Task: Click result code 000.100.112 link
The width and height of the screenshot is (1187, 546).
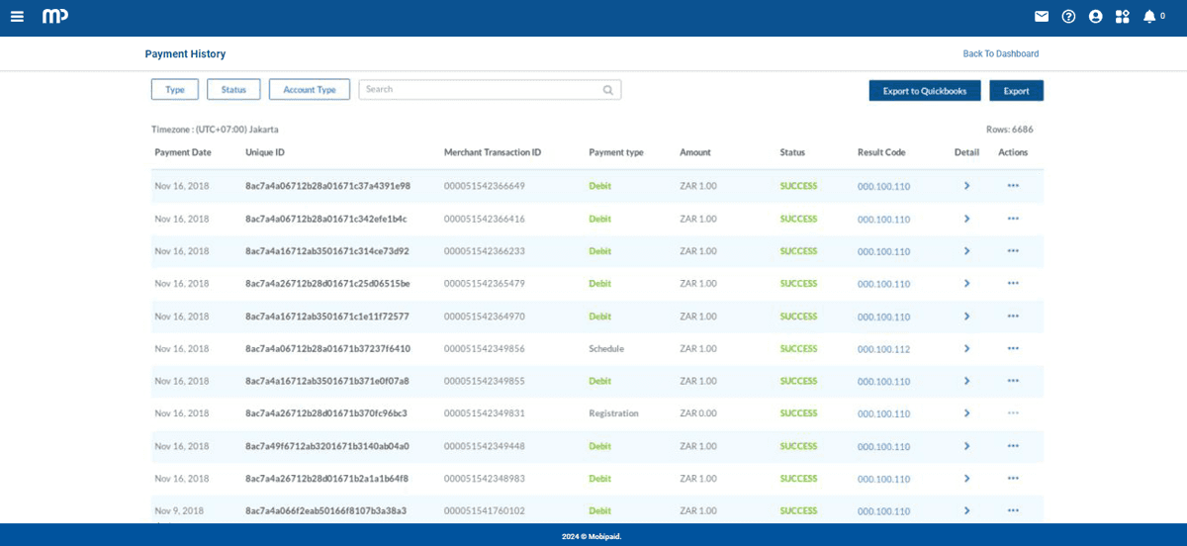Action: pyautogui.click(x=883, y=349)
